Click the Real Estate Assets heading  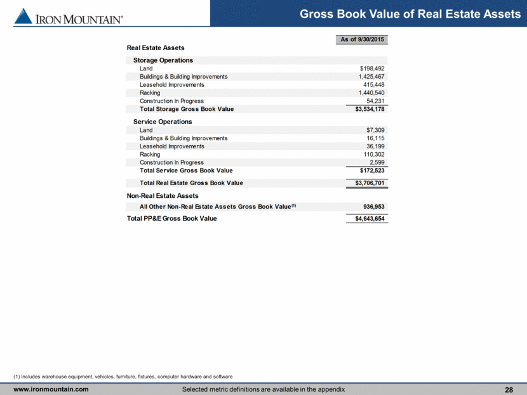pos(156,48)
